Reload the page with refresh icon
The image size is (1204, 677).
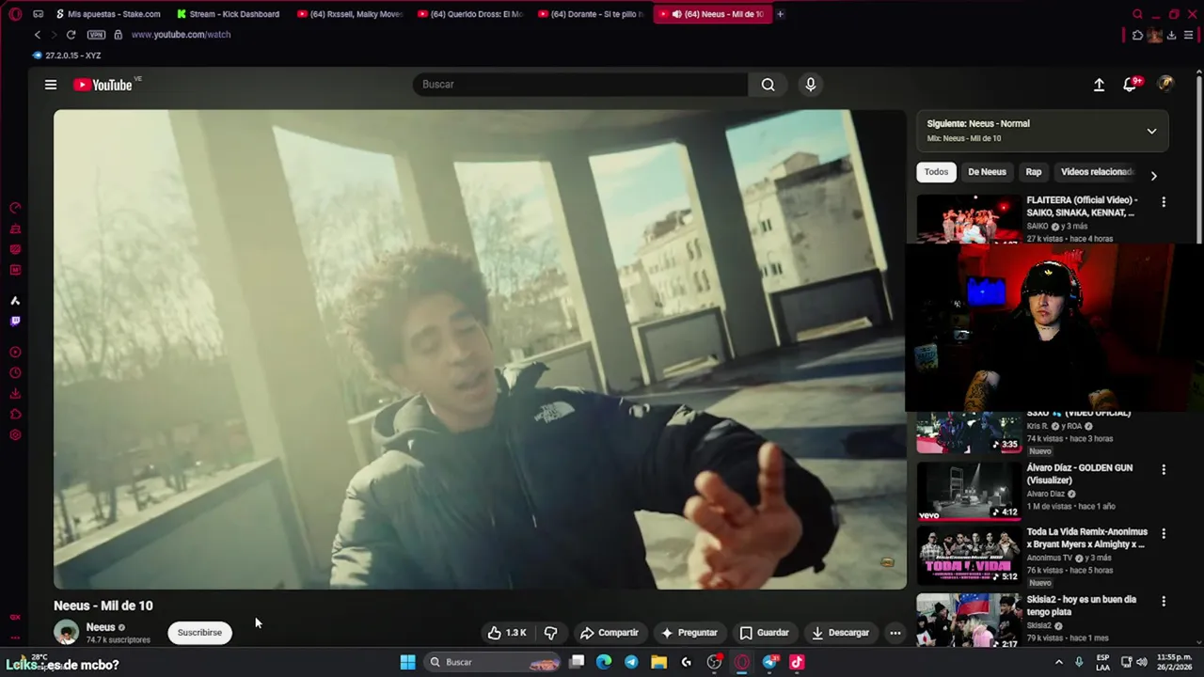(71, 35)
